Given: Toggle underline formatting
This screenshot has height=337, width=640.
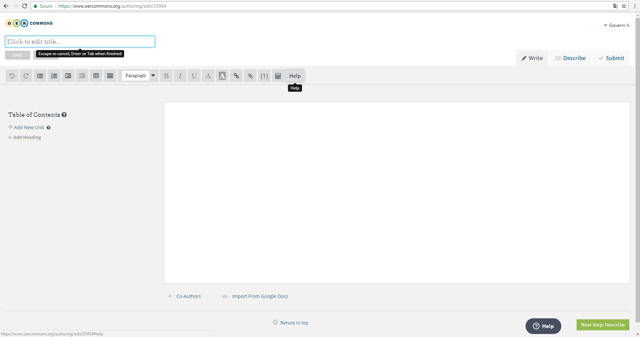Looking at the screenshot, I should click(194, 76).
